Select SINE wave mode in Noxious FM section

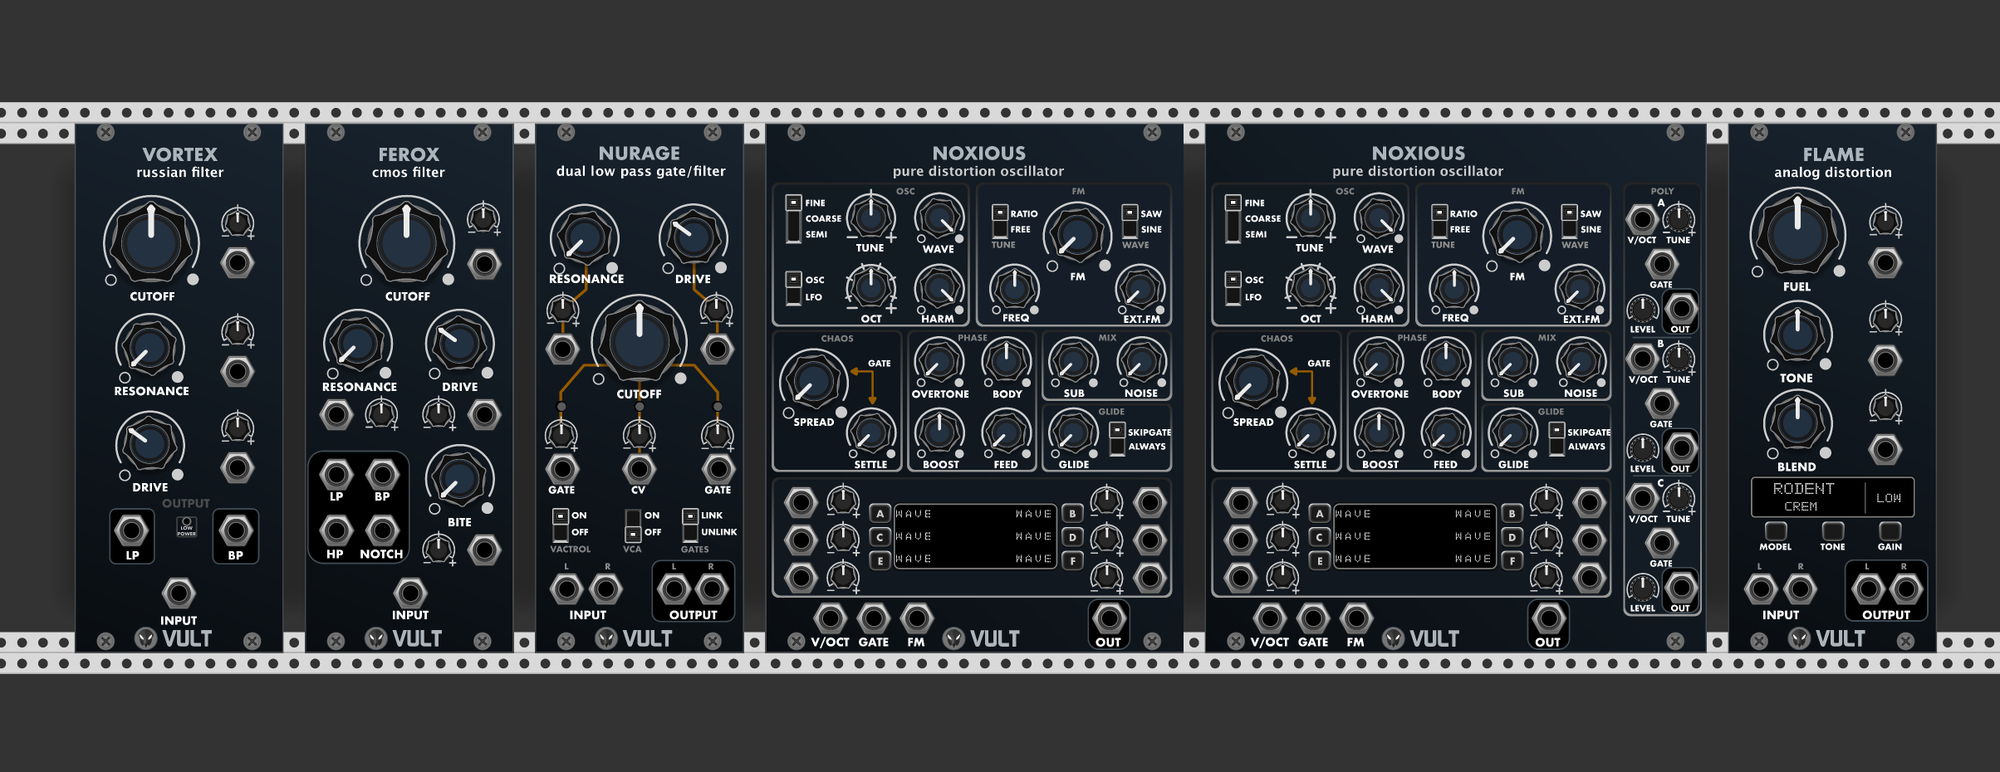coord(1131,229)
